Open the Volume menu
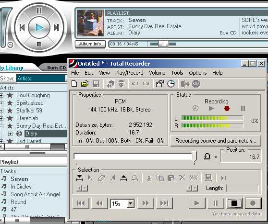The image size is (268, 224). pos(157,73)
